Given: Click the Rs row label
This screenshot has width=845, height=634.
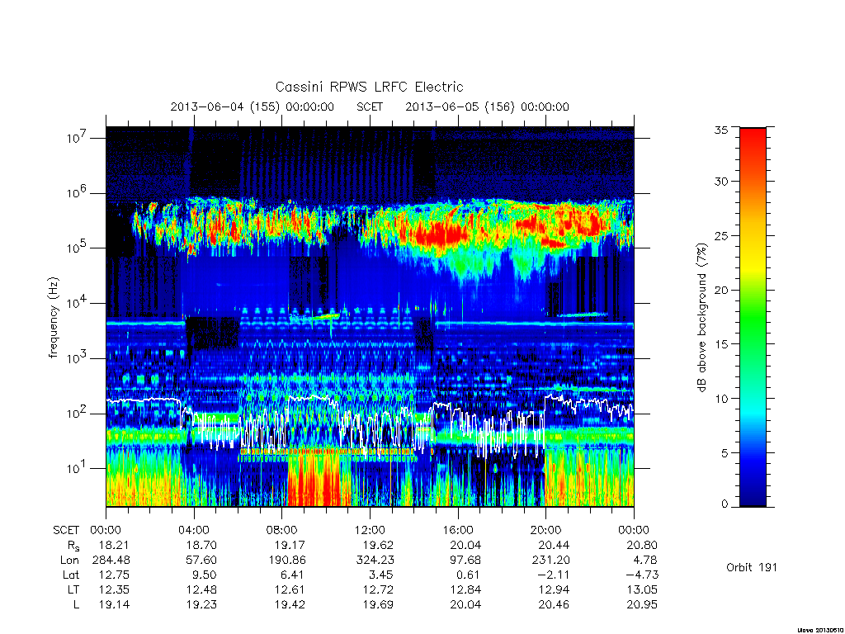Looking at the screenshot, I should [x=73, y=546].
